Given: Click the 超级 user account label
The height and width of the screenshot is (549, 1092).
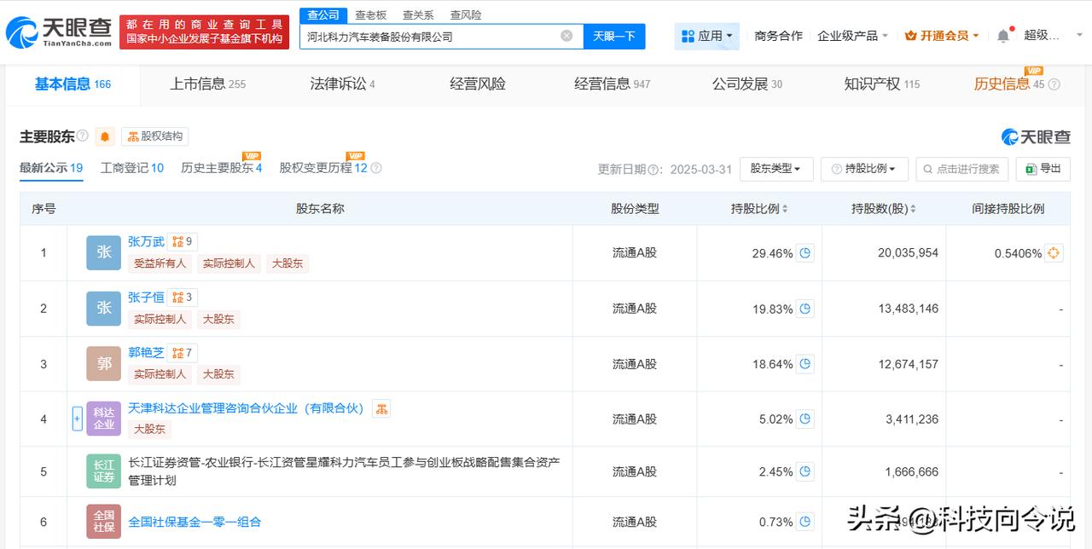Looking at the screenshot, I should pyautogui.click(x=1041, y=36).
